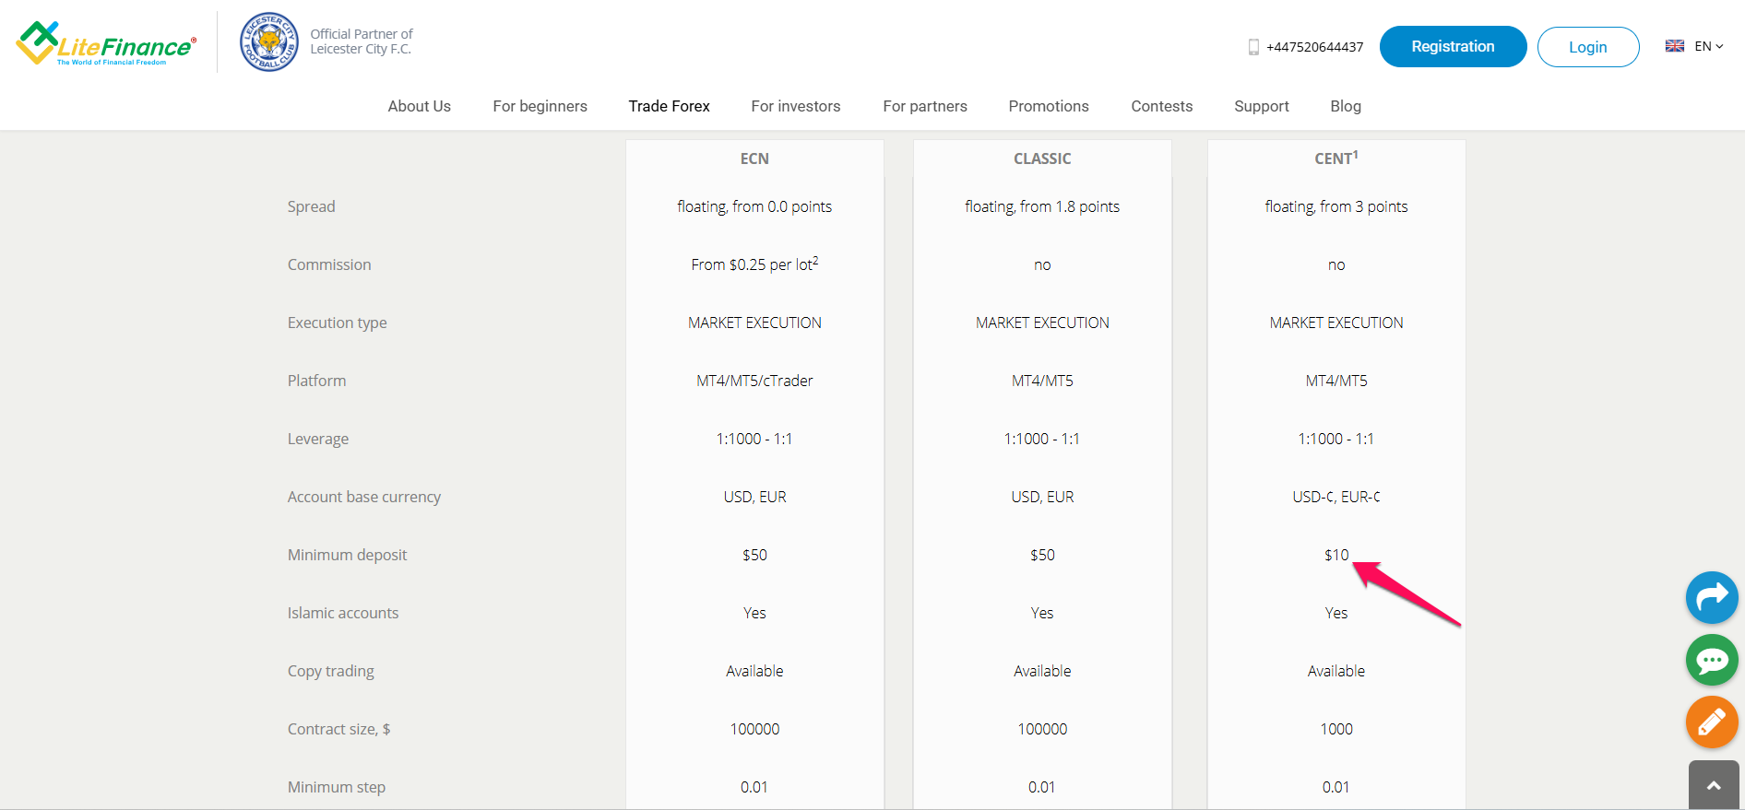Image resolution: width=1745 pixels, height=810 pixels.
Task: Click the Islamic accounts row label
Action: pyautogui.click(x=343, y=613)
